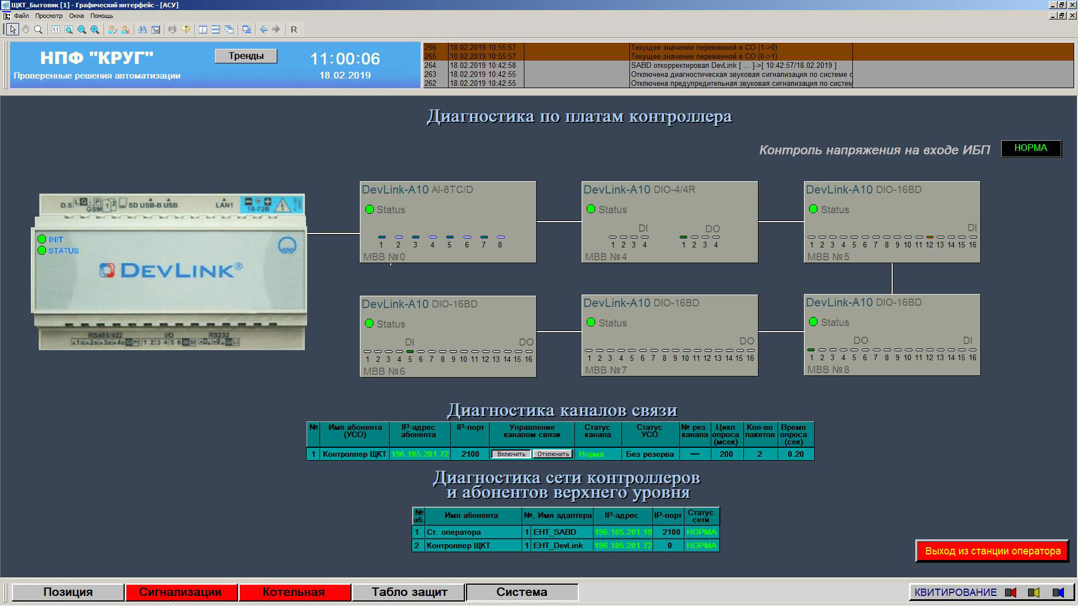The image size is (1078, 606).
Task: Click the user logout icon with red X
Action: pos(125,29)
